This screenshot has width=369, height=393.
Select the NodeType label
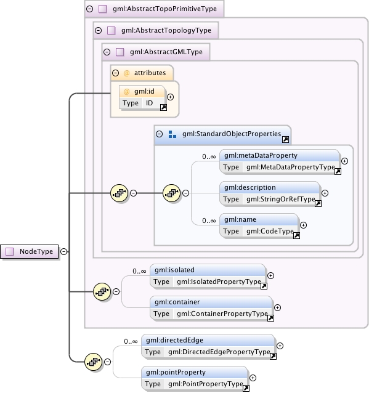[36, 251]
